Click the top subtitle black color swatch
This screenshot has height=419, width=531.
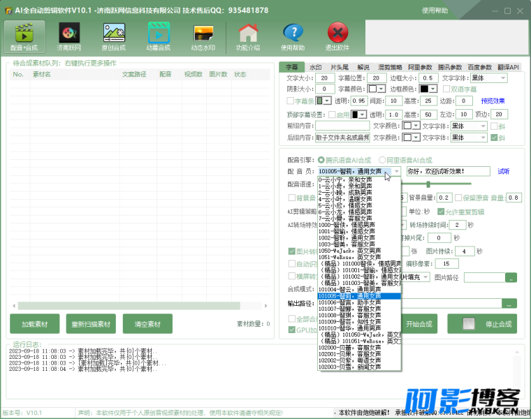tap(354, 115)
